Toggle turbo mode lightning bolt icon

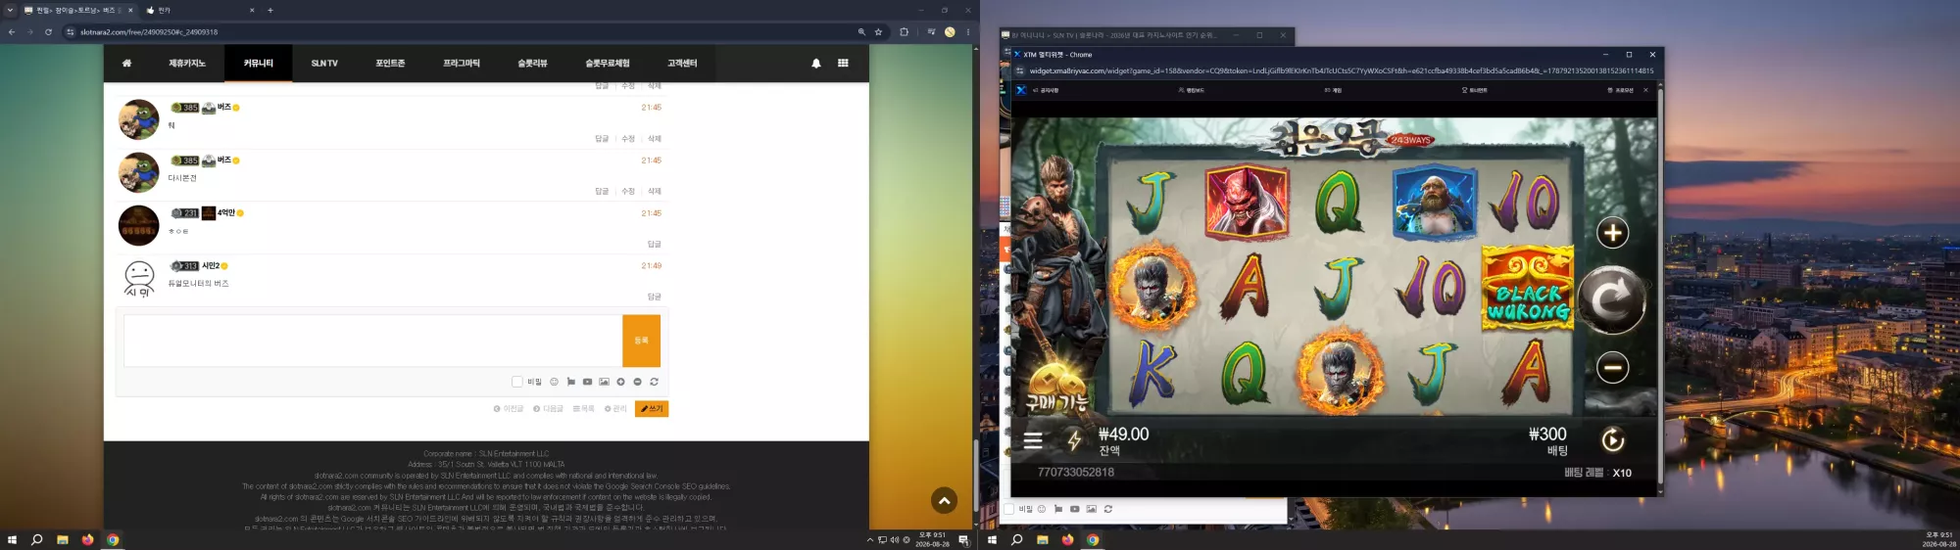click(1074, 440)
